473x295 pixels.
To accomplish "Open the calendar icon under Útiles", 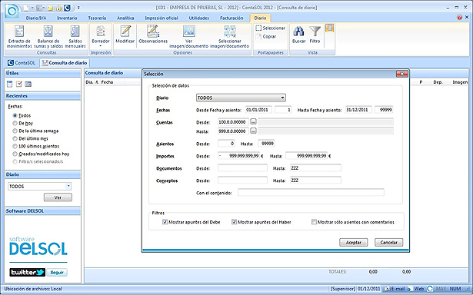I will 28,84.
